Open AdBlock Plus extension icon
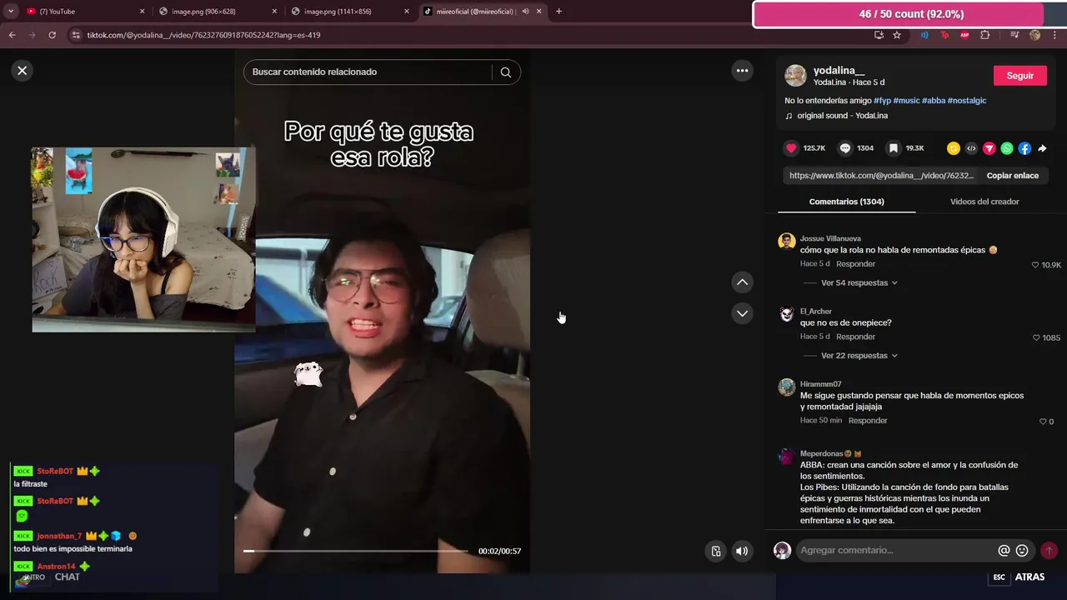 [964, 35]
